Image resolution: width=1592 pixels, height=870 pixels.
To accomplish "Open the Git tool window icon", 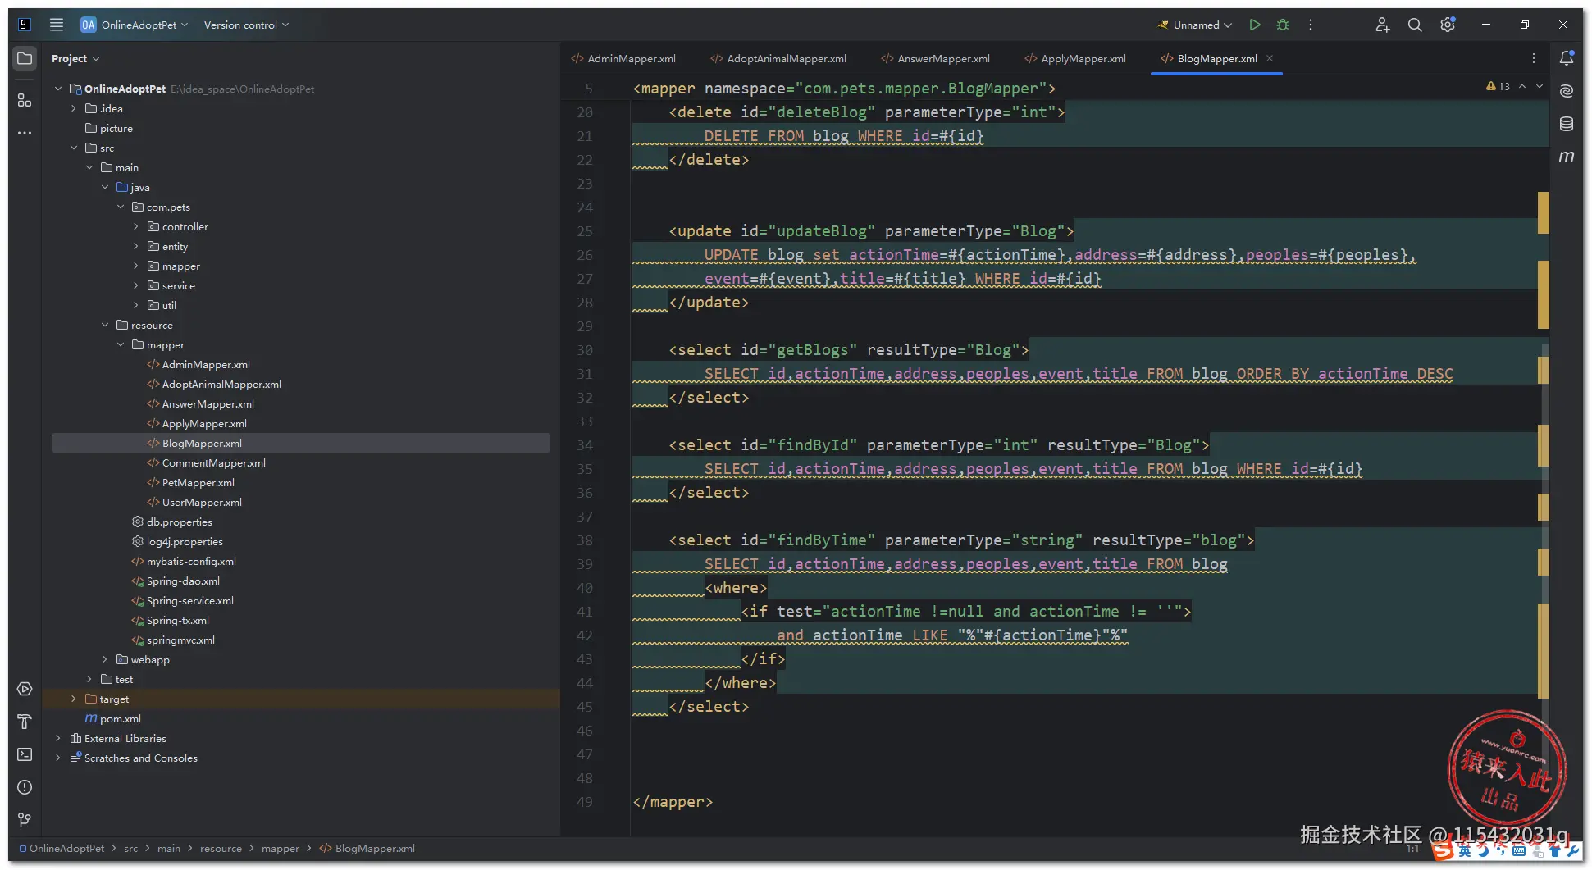I will [x=25, y=820].
